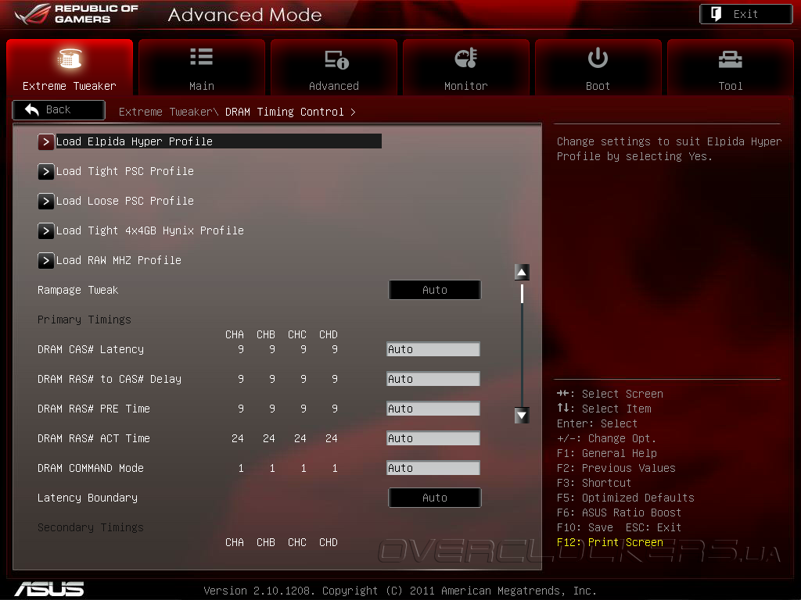Click the Load Elpida Hyper Profile text
The height and width of the screenshot is (600, 801).
coord(135,141)
